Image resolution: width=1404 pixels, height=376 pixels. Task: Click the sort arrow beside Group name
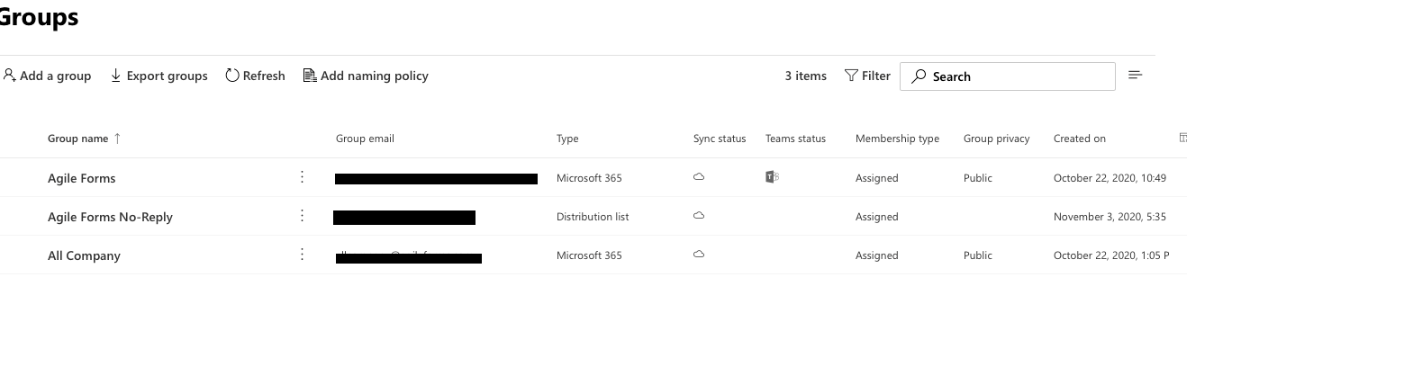tap(117, 139)
